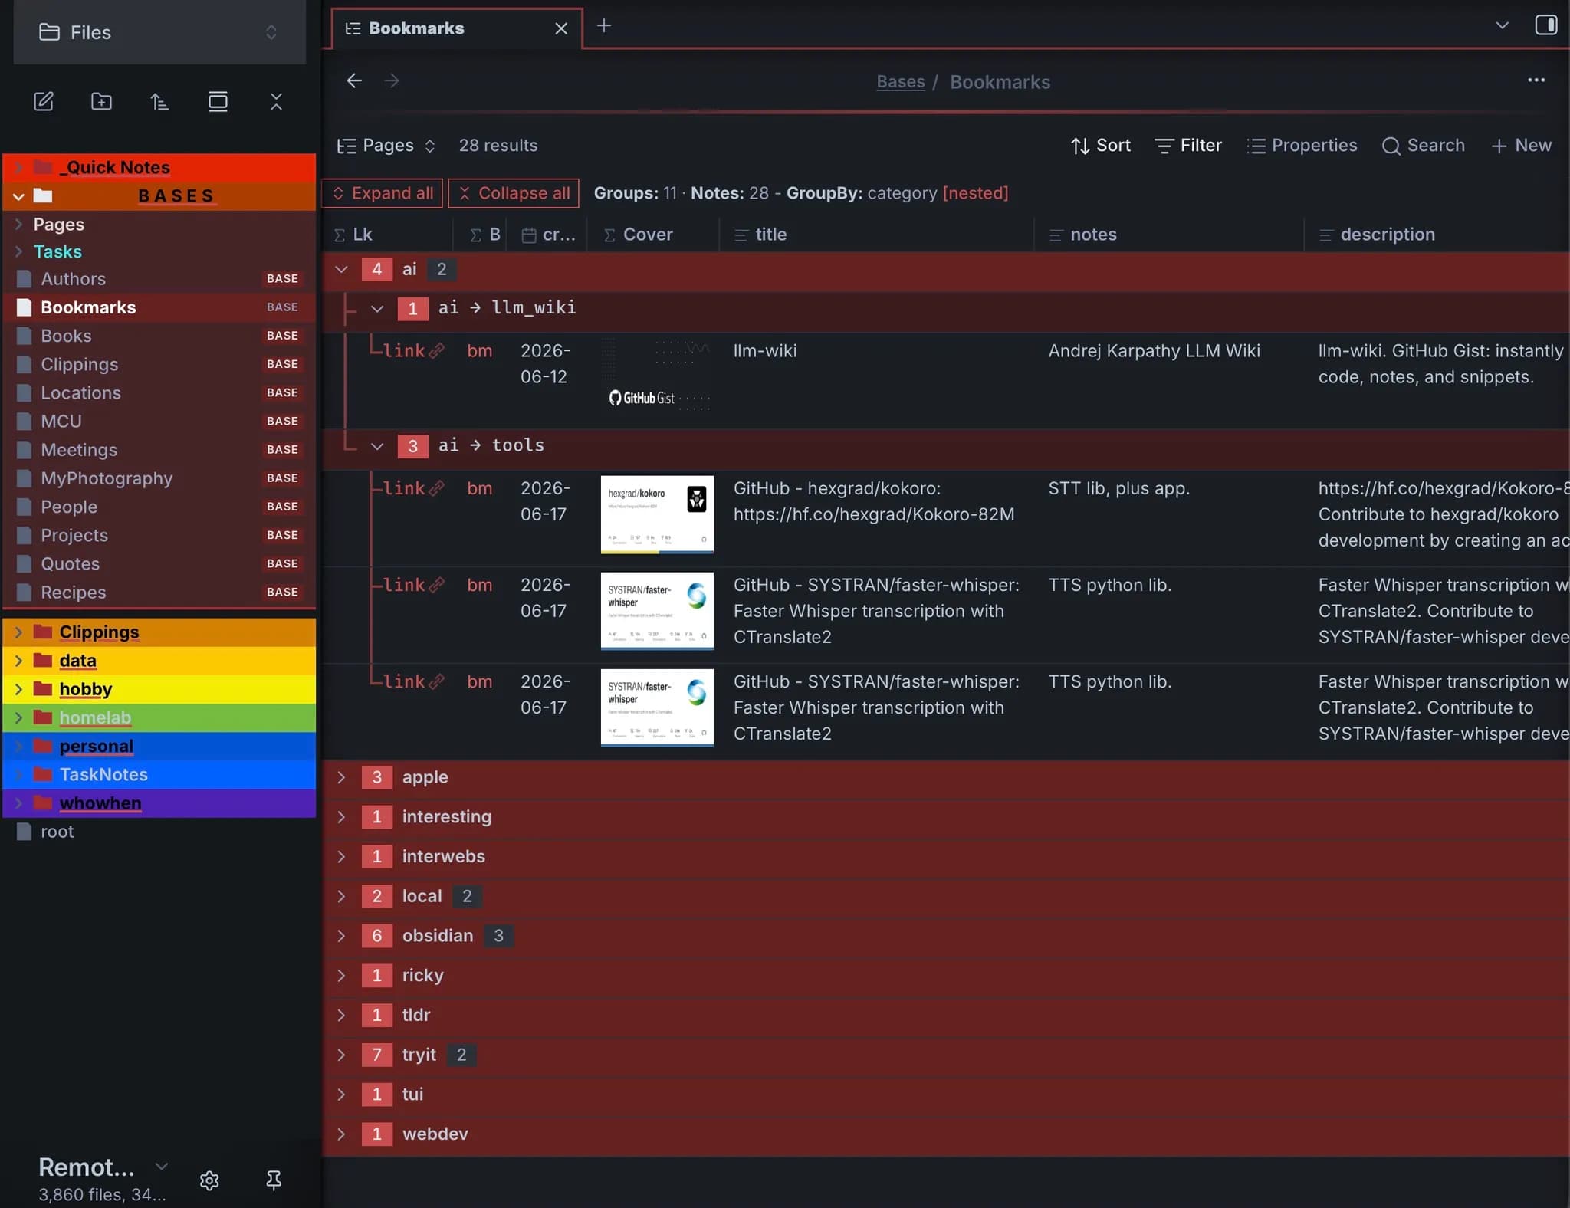Click the description column header
Screen dimensions: 1570x1208
click(x=1437, y=235)
